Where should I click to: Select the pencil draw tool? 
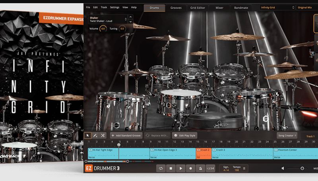(x=95, y=135)
